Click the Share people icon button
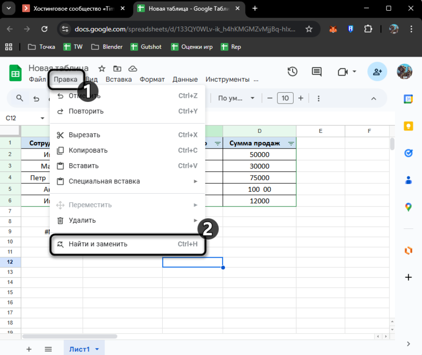Viewport: 422px width, 355px height. (377, 72)
